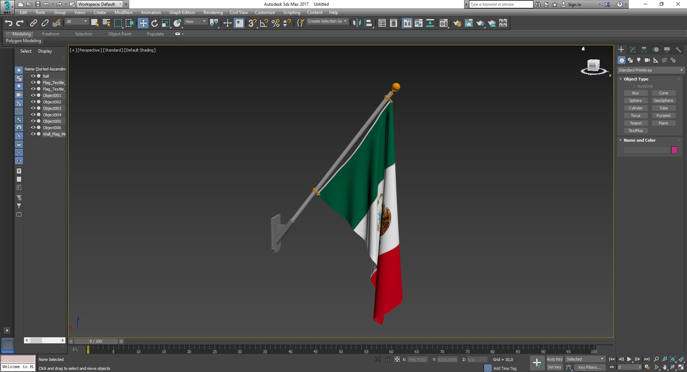This screenshot has height=372, width=687.
Task: Expand the scene explorer side arrow
Action: pos(7,331)
